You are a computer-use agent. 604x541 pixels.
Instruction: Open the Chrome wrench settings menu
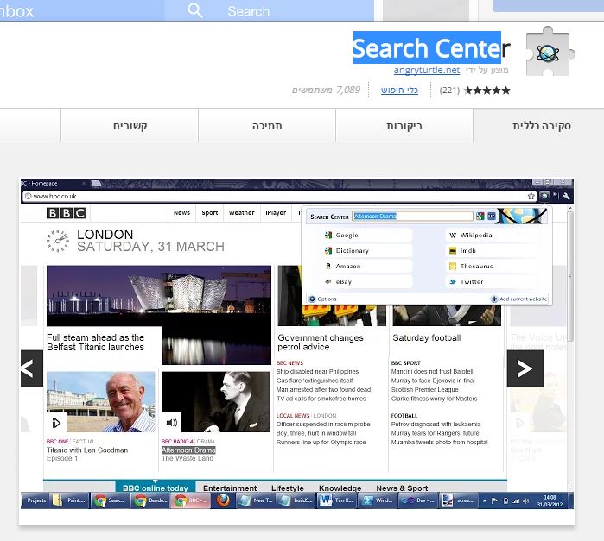(566, 196)
